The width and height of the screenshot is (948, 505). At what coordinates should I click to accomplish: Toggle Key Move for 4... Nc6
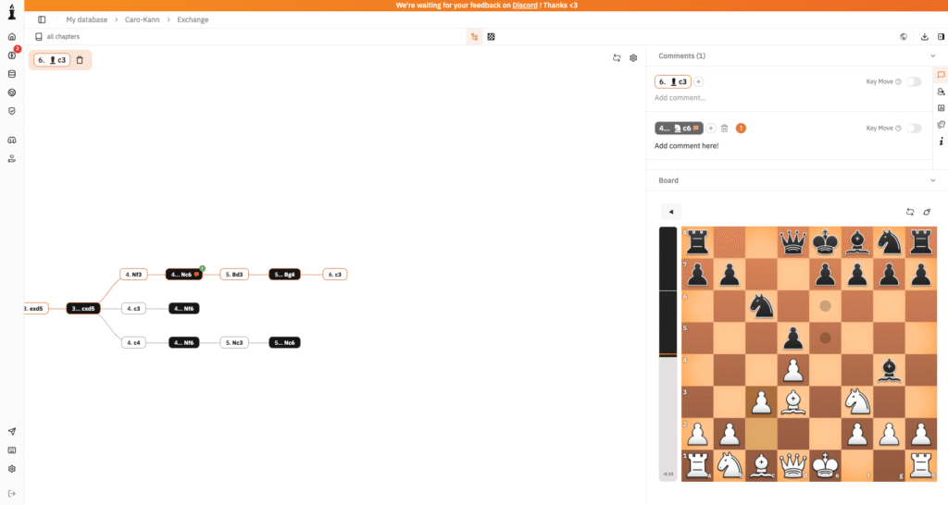[914, 128]
